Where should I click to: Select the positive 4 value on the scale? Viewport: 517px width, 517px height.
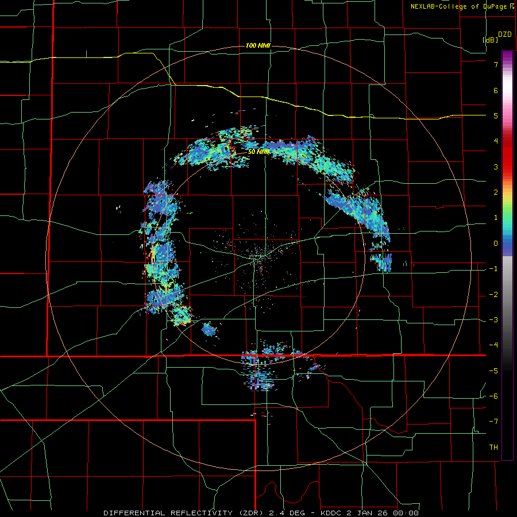point(496,141)
